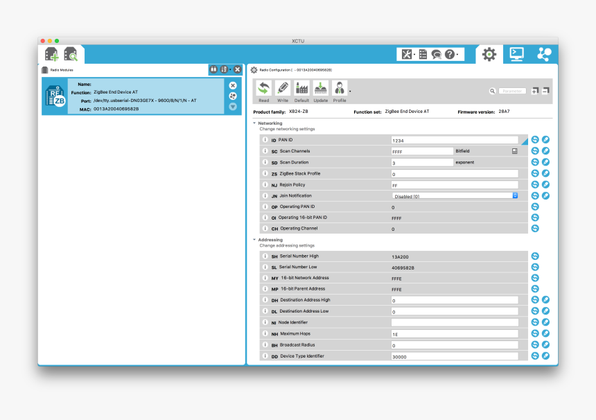Viewport: 596px width, 420px height.
Task: Show info for Rejoin Policy parameter
Action: click(265, 185)
